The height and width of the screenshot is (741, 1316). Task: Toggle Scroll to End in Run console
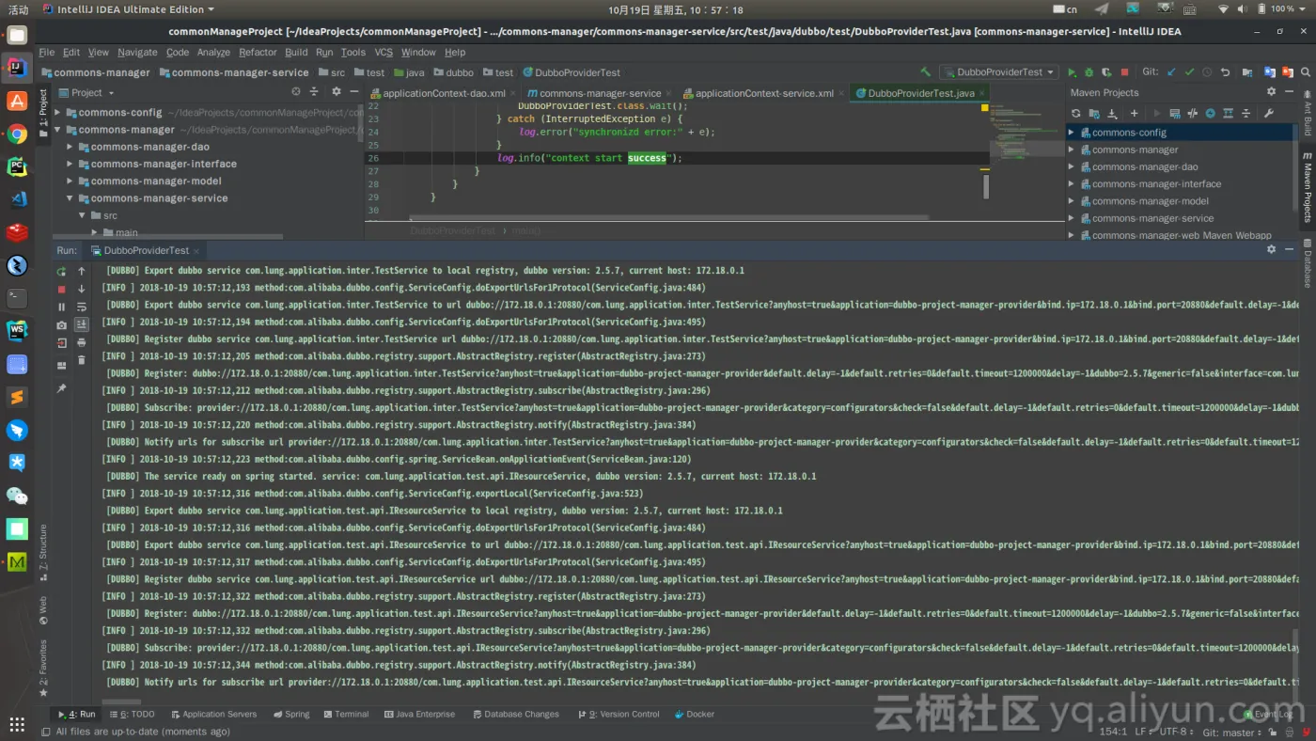82,324
